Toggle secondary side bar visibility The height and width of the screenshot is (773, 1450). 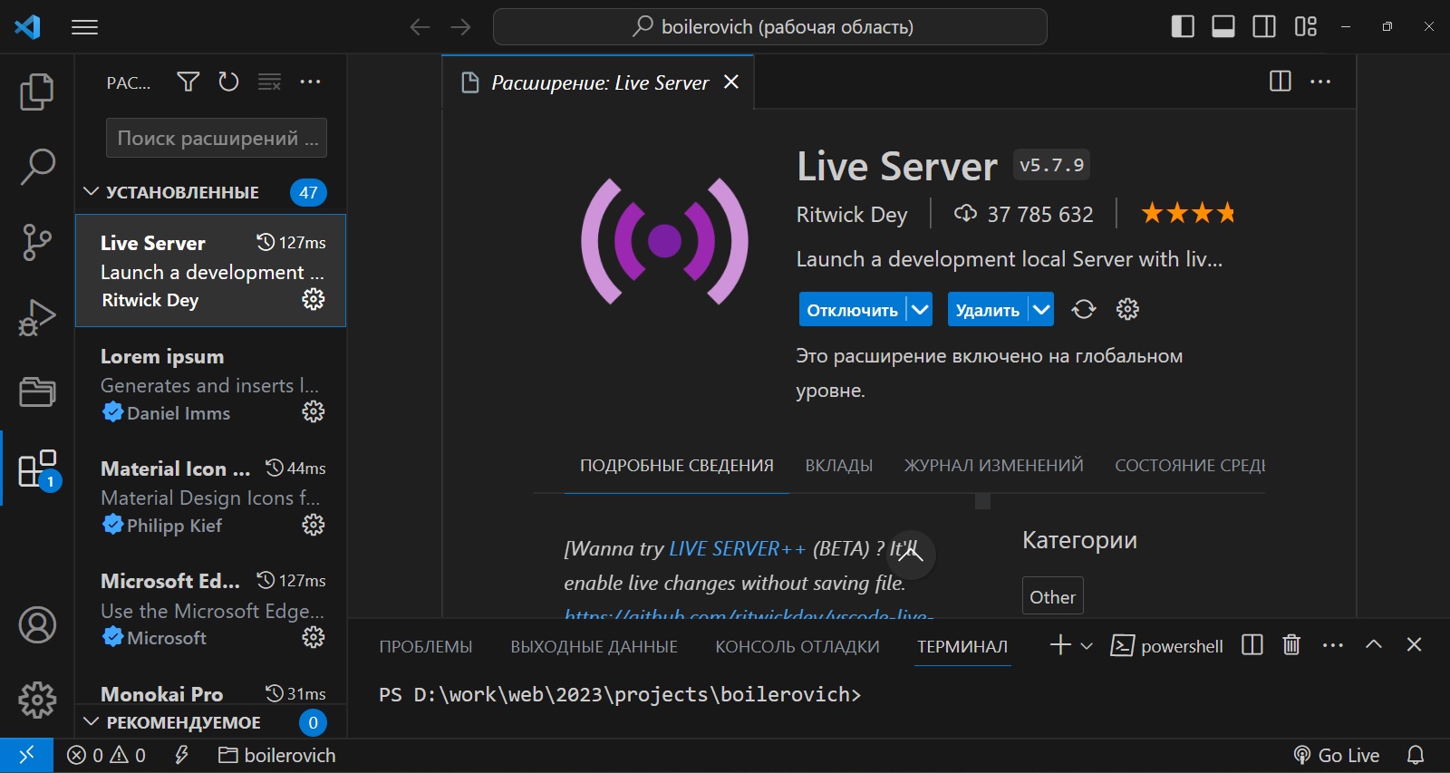[x=1264, y=27]
